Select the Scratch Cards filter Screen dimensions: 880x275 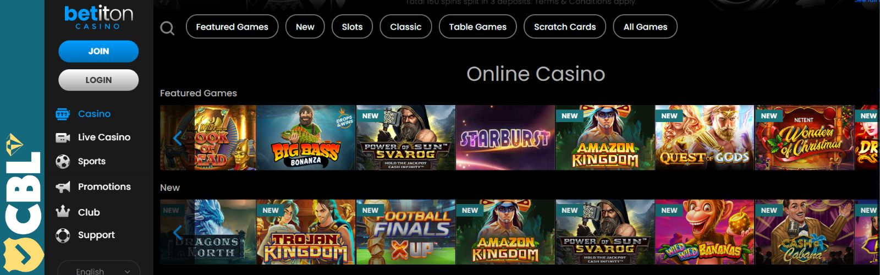pos(565,26)
